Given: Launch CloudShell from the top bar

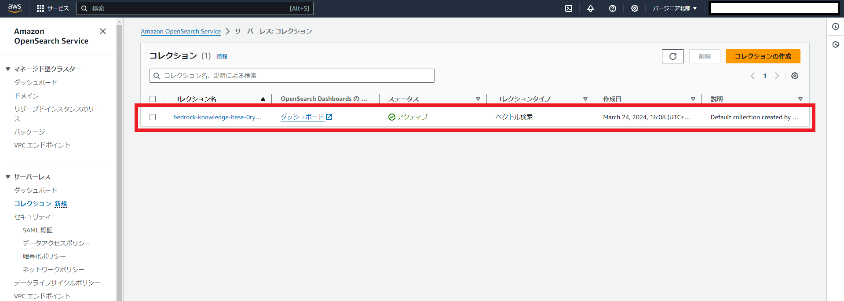Looking at the screenshot, I should coord(569,8).
